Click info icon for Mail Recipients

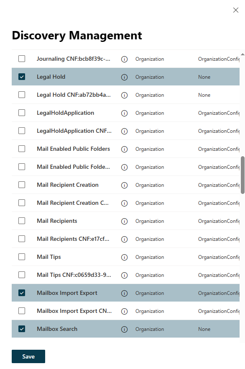(124, 221)
